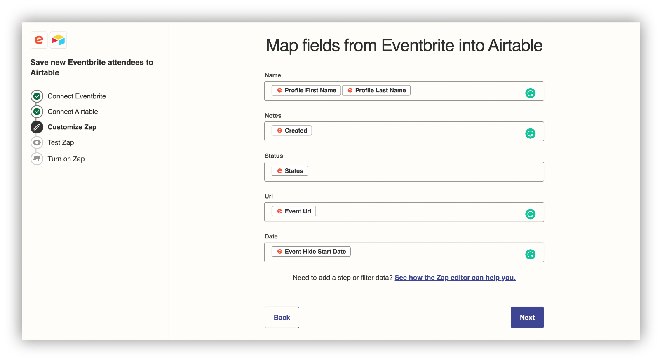Click the Connect Eventbrite checkmark icon
Screen dimensions: 662x362
(37, 96)
